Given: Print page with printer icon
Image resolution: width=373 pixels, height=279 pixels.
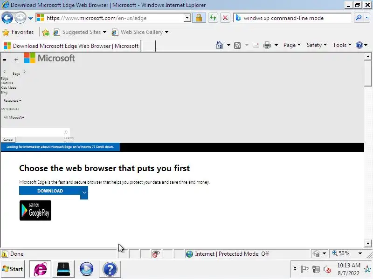Looking at the screenshot, I should tap(267, 45).
